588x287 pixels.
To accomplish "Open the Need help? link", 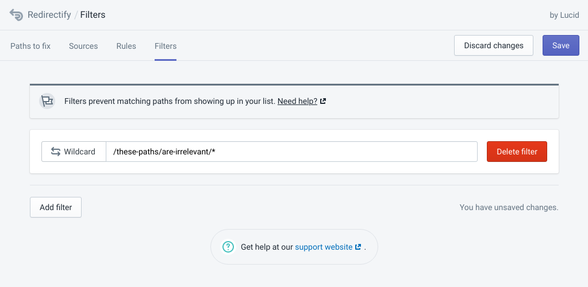I will 297,101.
